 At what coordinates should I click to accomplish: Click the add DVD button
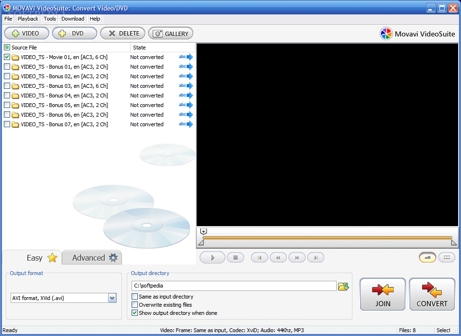click(75, 33)
